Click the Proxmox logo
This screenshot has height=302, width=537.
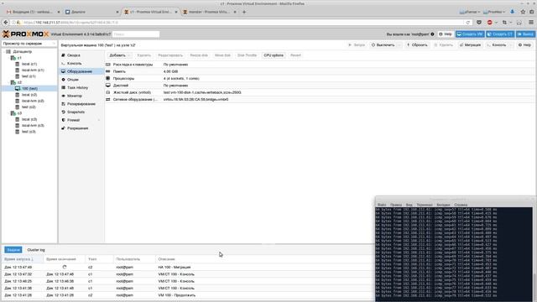coord(26,34)
